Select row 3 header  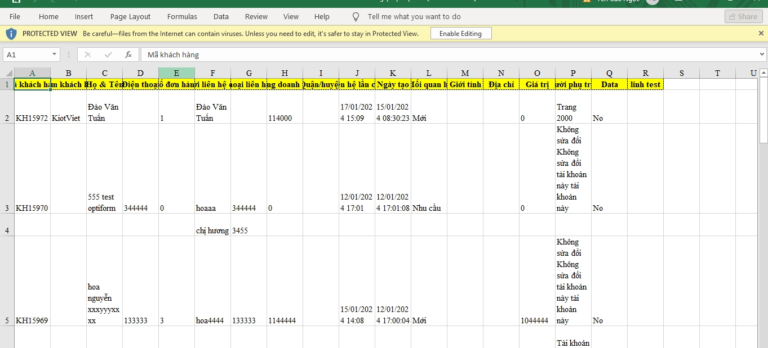coord(7,169)
